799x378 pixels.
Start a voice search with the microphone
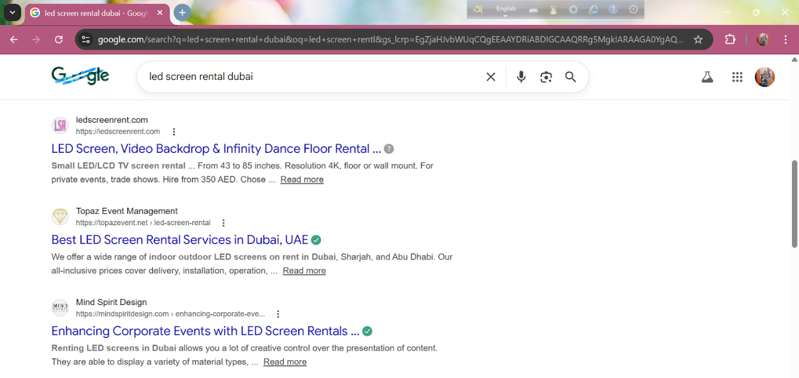point(521,77)
